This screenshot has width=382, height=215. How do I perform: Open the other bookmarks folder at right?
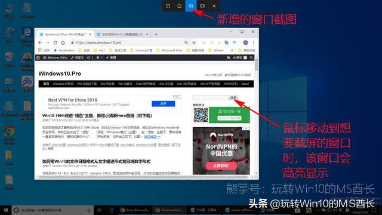click(247, 50)
